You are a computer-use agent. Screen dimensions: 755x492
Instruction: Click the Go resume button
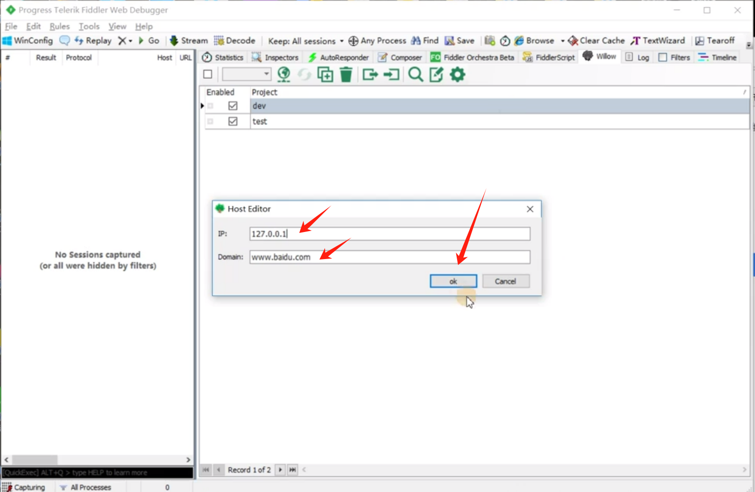point(149,41)
